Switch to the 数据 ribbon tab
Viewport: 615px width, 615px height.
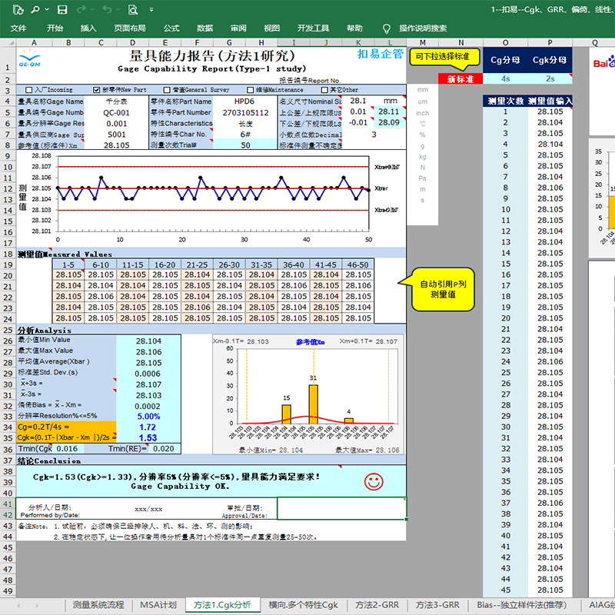tap(204, 28)
